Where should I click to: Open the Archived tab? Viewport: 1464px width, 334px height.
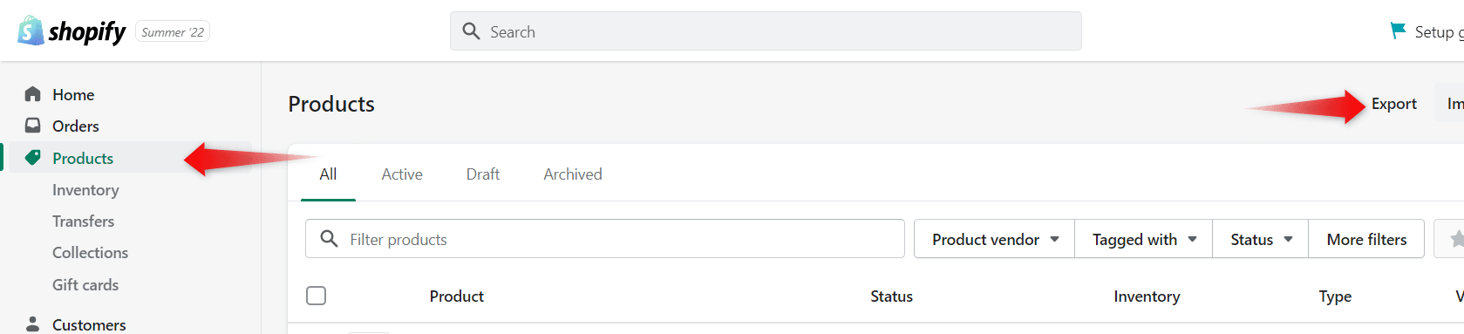click(573, 174)
